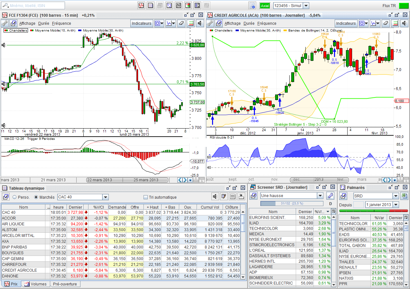The image size is (410, 289).
Task: Switch to the Prix tab
Action: tap(11, 284)
